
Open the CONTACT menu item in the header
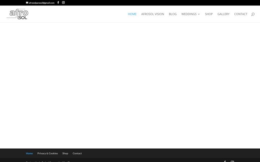coord(240,14)
